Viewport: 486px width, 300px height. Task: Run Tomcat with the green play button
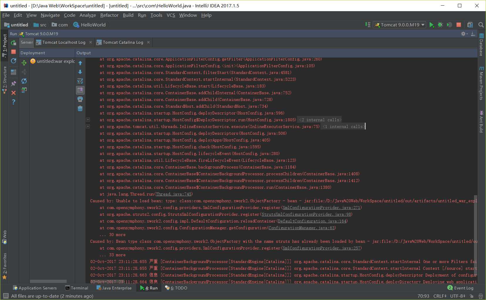(431, 25)
